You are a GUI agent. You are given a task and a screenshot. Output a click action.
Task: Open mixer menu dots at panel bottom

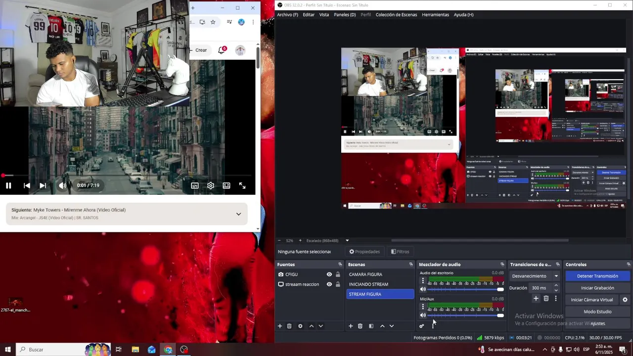click(x=433, y=326)
